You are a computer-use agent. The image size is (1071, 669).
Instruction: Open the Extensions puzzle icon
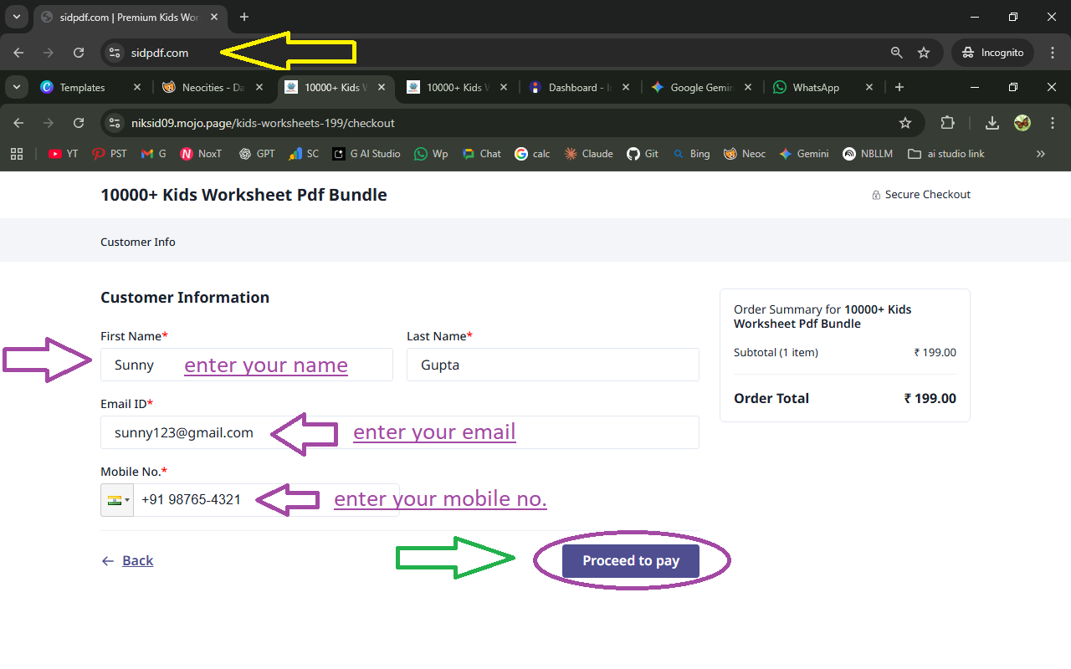947,123
